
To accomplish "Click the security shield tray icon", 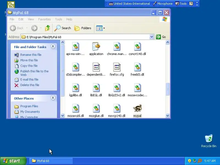I will (189, 161).
